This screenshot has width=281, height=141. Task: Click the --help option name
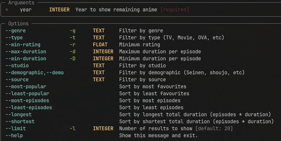[x=14, y=135]
